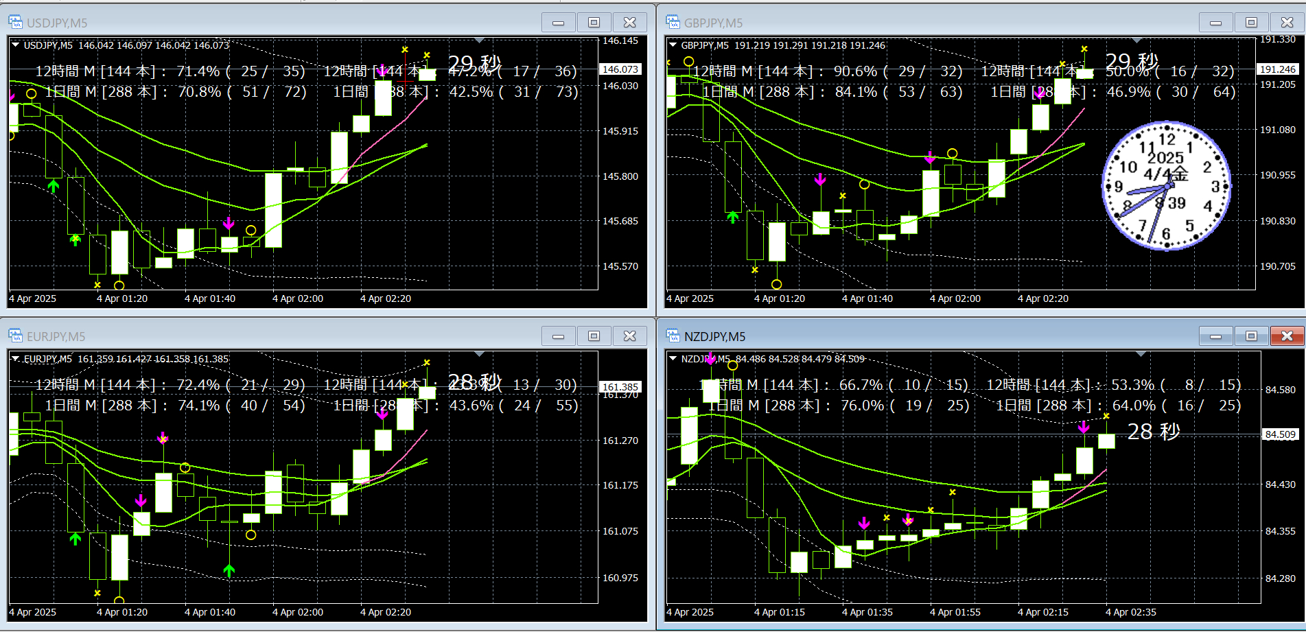This screenshot has width=1306, height=632.
Task: Click the 146.073 price label on USDJPY
Action: tap(620, 69)
